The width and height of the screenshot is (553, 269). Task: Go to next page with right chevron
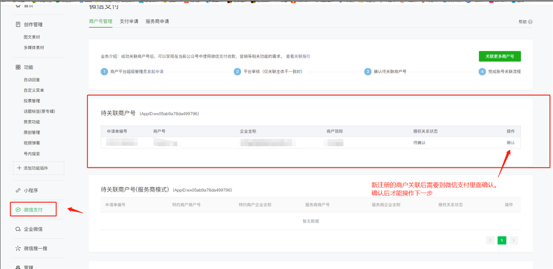point(513,240)
